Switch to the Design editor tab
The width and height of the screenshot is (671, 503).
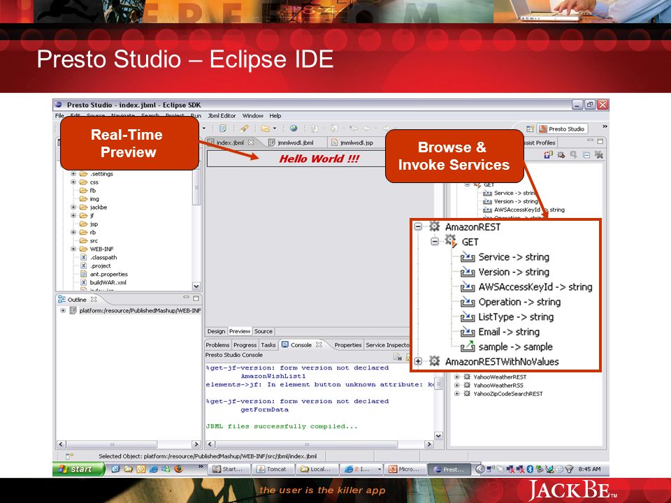pos(216,331)
